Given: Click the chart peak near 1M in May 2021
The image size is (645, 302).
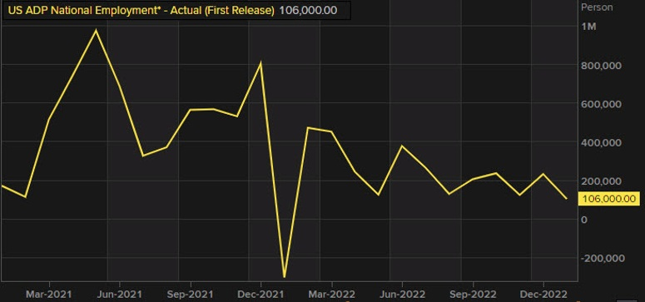Looking at the screenshot, I should tap(97, 30).
